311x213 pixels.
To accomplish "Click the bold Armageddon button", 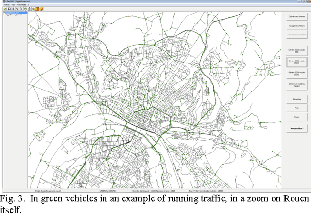I will pos(297,129).
